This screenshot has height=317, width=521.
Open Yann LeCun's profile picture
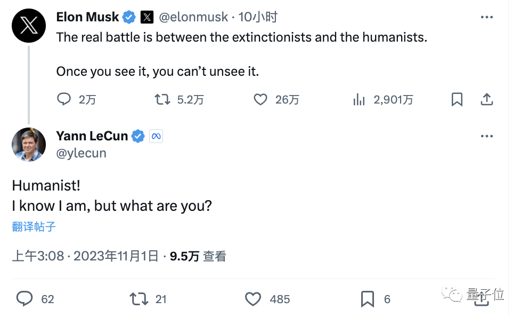tap(29, 145)
